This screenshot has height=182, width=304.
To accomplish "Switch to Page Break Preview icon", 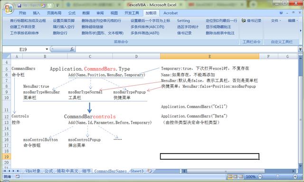I will (241, 177).
